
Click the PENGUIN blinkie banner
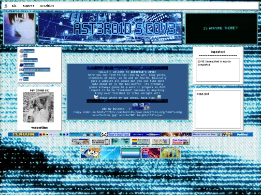24,134
